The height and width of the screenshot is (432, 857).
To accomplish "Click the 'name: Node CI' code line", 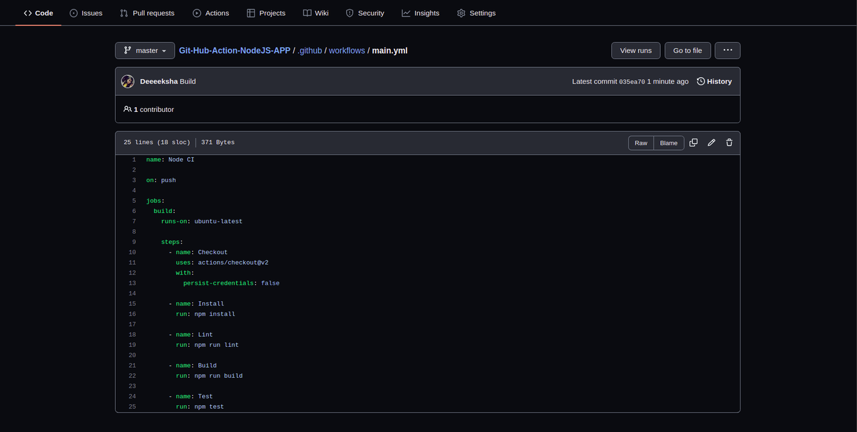I will (170, 159).
